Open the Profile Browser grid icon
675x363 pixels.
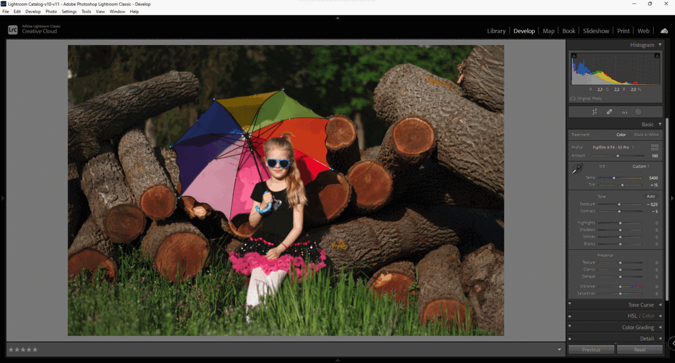tap(655, 147)
